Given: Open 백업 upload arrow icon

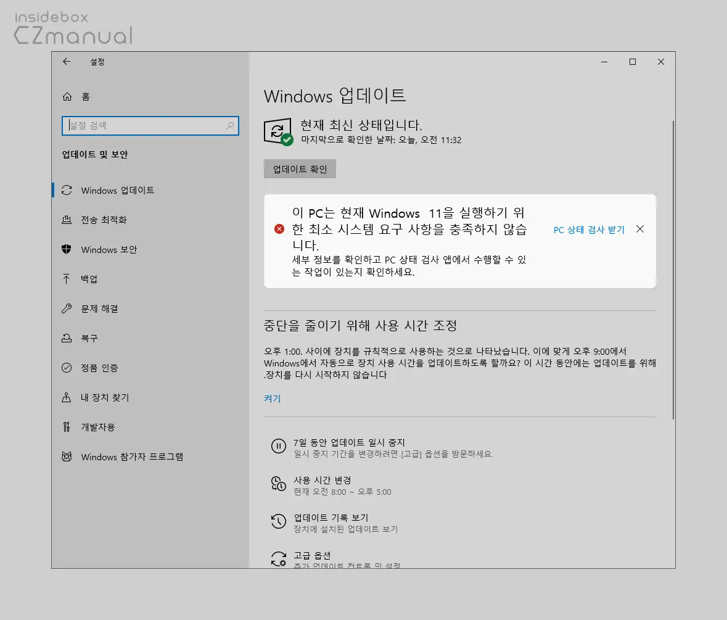Looking at the screenshot, I should (x=67, y=279).
